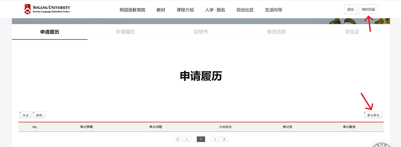This screenshot has width=401, height=147.
Task: Click the 申请课程 column header
Action: tap(156, 127)
